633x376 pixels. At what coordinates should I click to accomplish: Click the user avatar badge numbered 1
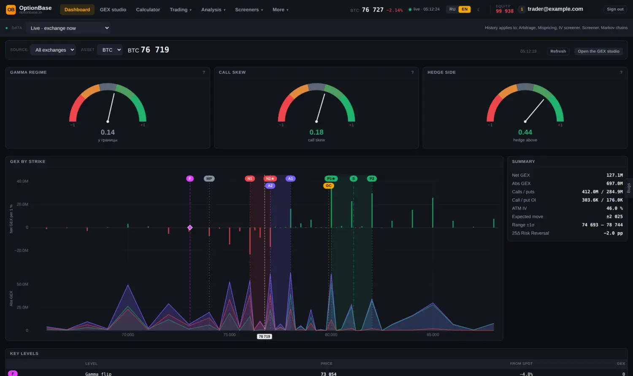(x=522, y=9)
